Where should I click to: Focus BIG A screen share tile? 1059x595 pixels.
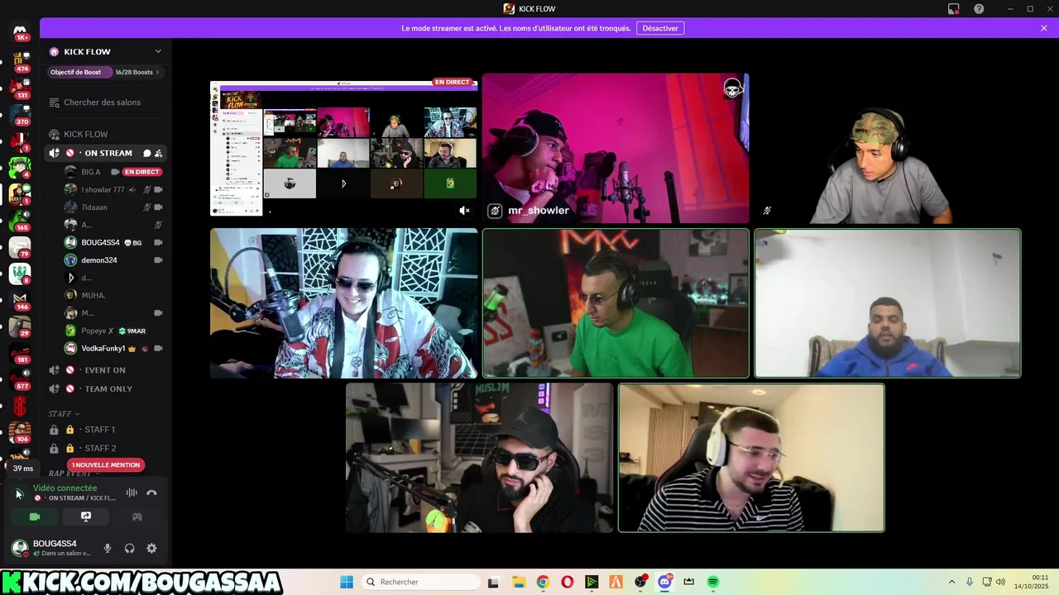click(343, 148)
